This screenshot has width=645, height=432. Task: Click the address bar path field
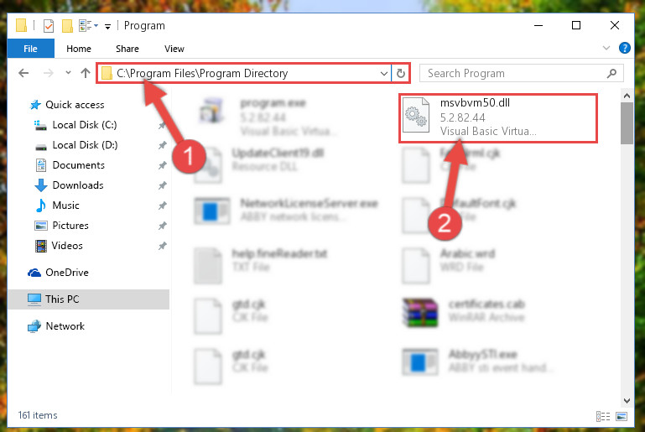pyautogui.click(x=245, y=73)
